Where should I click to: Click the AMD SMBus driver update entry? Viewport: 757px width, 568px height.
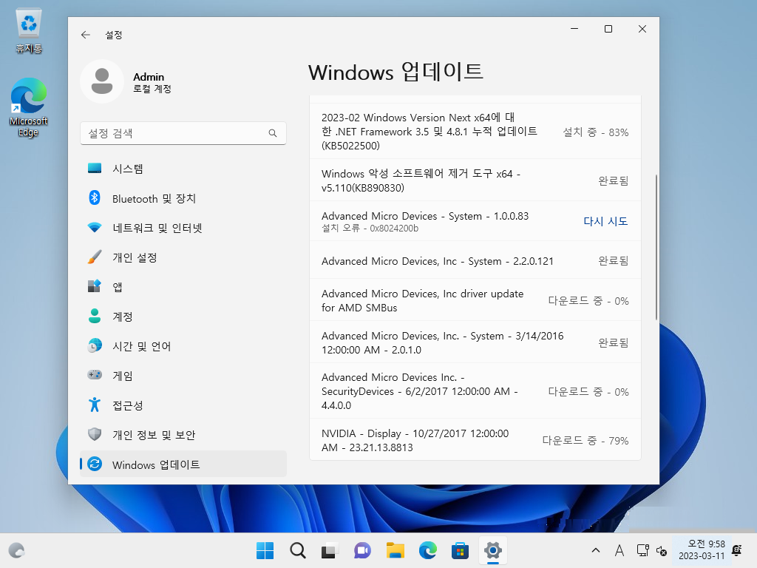475,300
